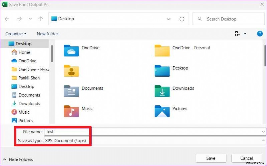Click the Save button
This screenshot has height=166, width=267.
(x=211, y=158)
